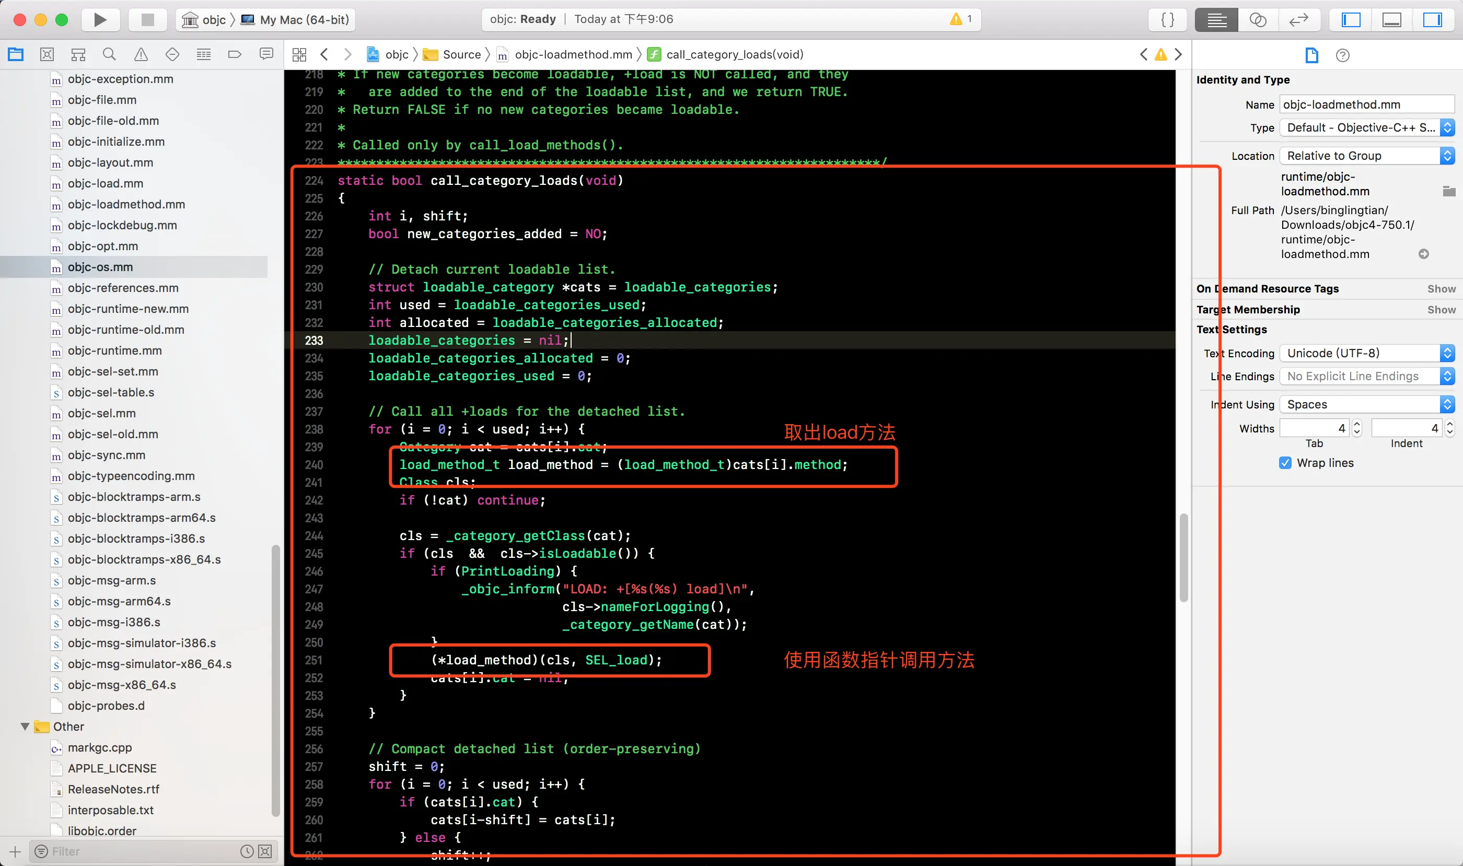Open the Breakpoint navigator icon
1463x866 pixels.
click(235, 55)
